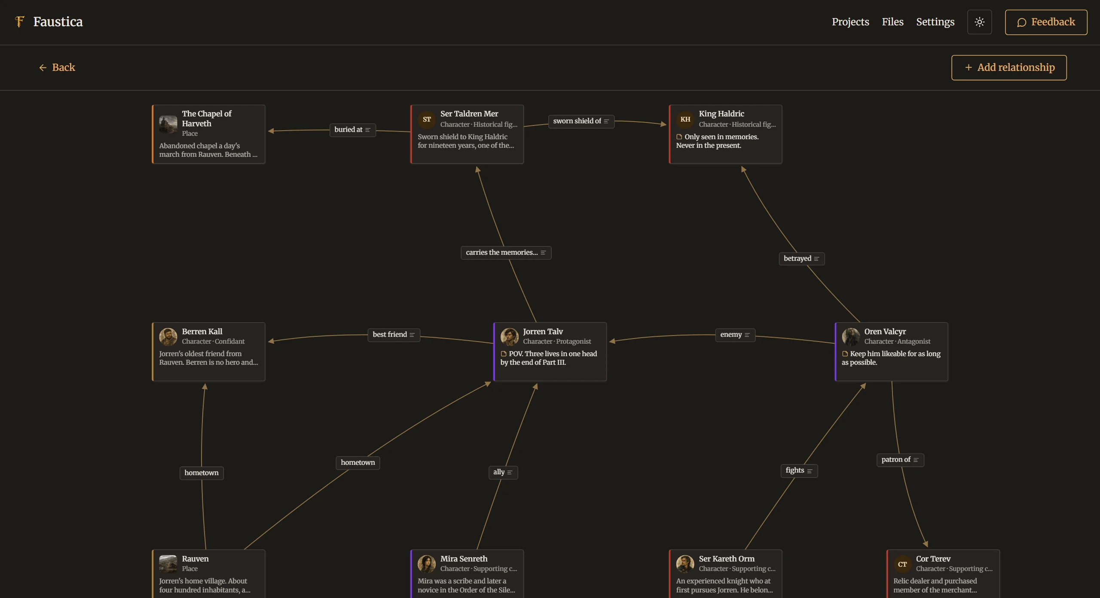Click the notes icon on 'carries the memories...'
This screenshot has width=1100, height=598.
tap(543, 253)
